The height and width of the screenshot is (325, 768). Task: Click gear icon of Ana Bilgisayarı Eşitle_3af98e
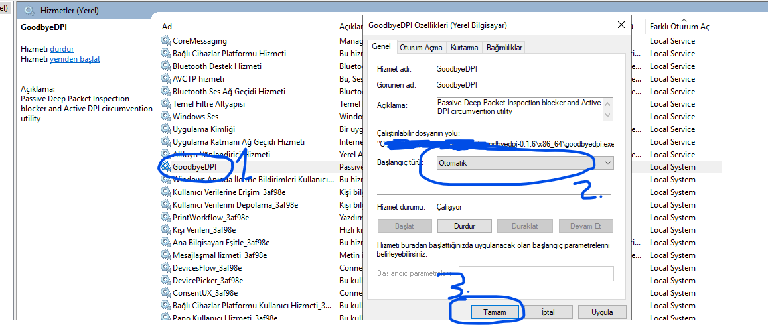pyautogui.click(x=166, y=243)
